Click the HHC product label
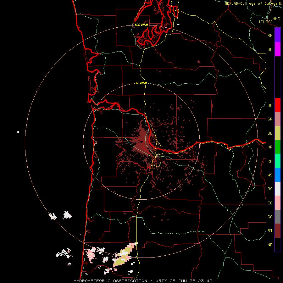Image resolution: width=283 pixels, height=283 pixels. click(x=276, y=19)
